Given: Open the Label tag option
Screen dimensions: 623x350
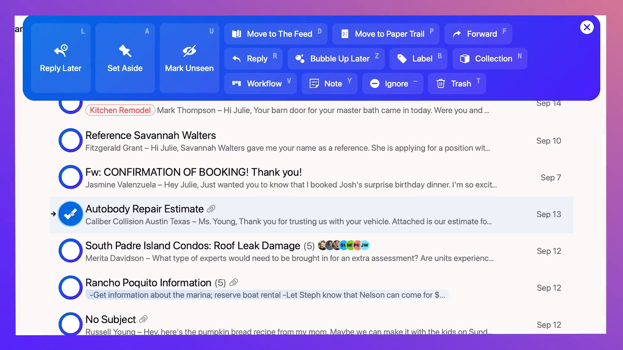Looking at the screenshot, I should tap(419, 59).
